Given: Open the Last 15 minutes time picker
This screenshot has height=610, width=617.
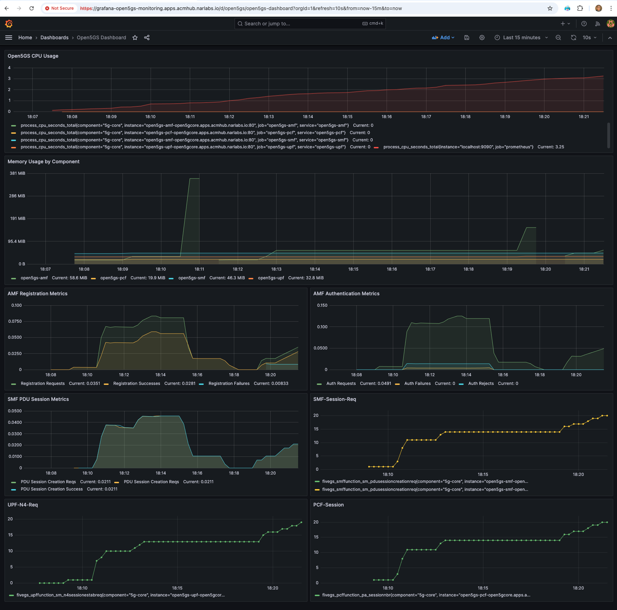Looking at the screenshot, I should (x=521, y=38).
